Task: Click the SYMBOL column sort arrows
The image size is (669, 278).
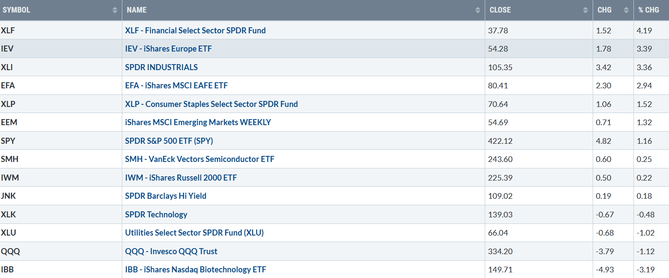Action: (114, 10)
